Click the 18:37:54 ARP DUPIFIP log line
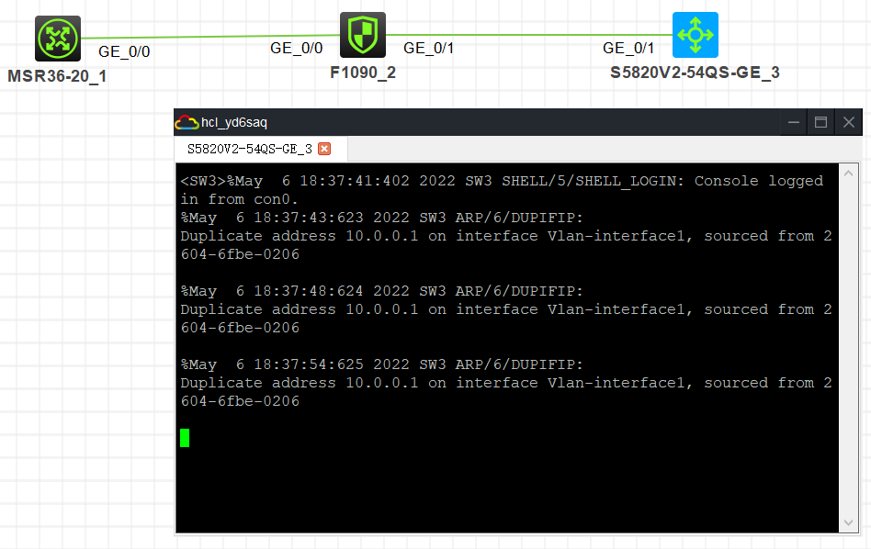Viewport: 871px width, 549px height. (382, 364)
